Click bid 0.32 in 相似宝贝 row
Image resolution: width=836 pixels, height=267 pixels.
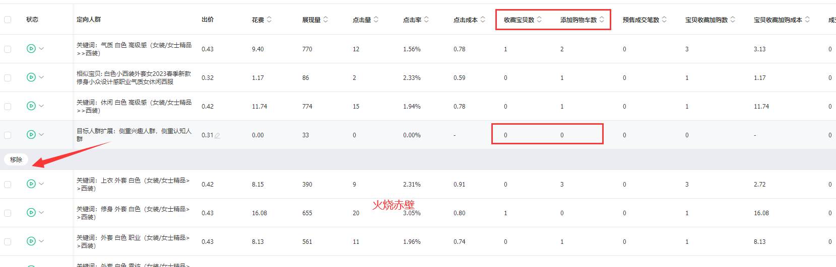pos(208,78)
